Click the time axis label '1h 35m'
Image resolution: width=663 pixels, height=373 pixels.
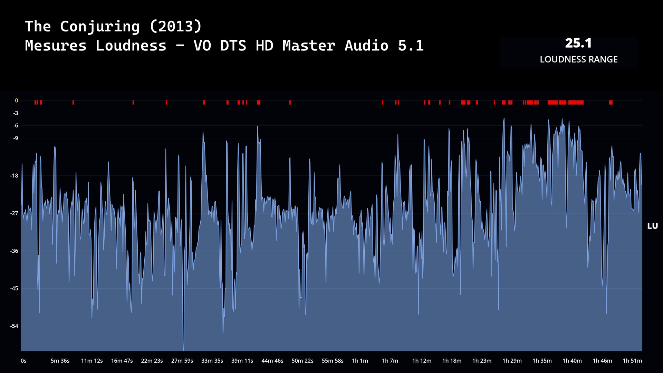click(542, 361)
